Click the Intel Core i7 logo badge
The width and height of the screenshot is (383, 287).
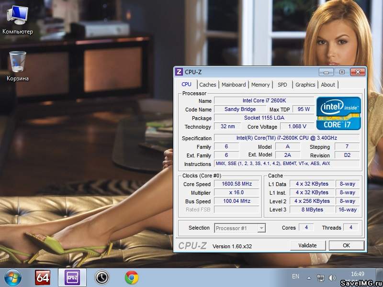[338, 113]
